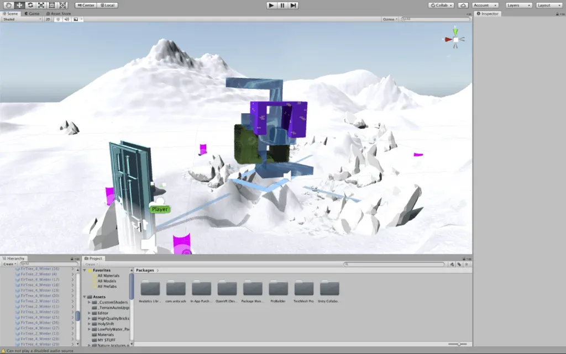Open the In App Purchasing package folder
Screen dimensions: 566x354
pyautogui.click(x=201, y=291)
